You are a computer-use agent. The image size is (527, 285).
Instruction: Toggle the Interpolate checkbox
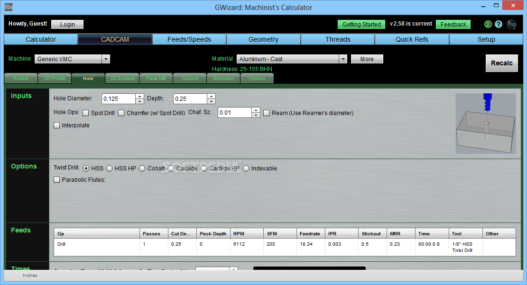pyautogui.click(x=57, y=125)
